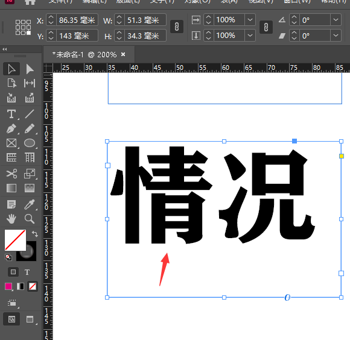
Task: Select the Line tool
Action: 30,114
